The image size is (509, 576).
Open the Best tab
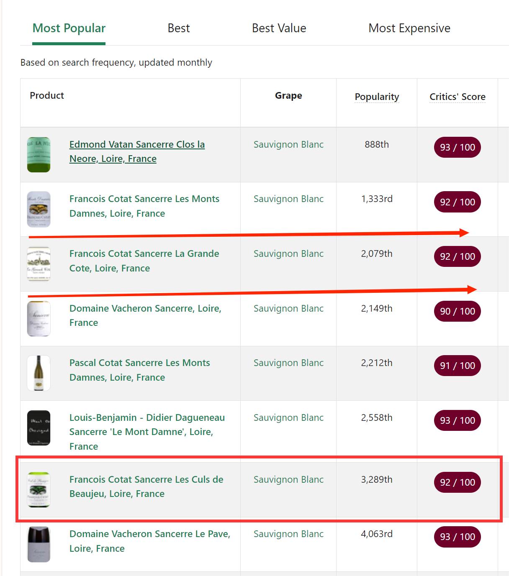pyautogui.click(x=178, y=28)
